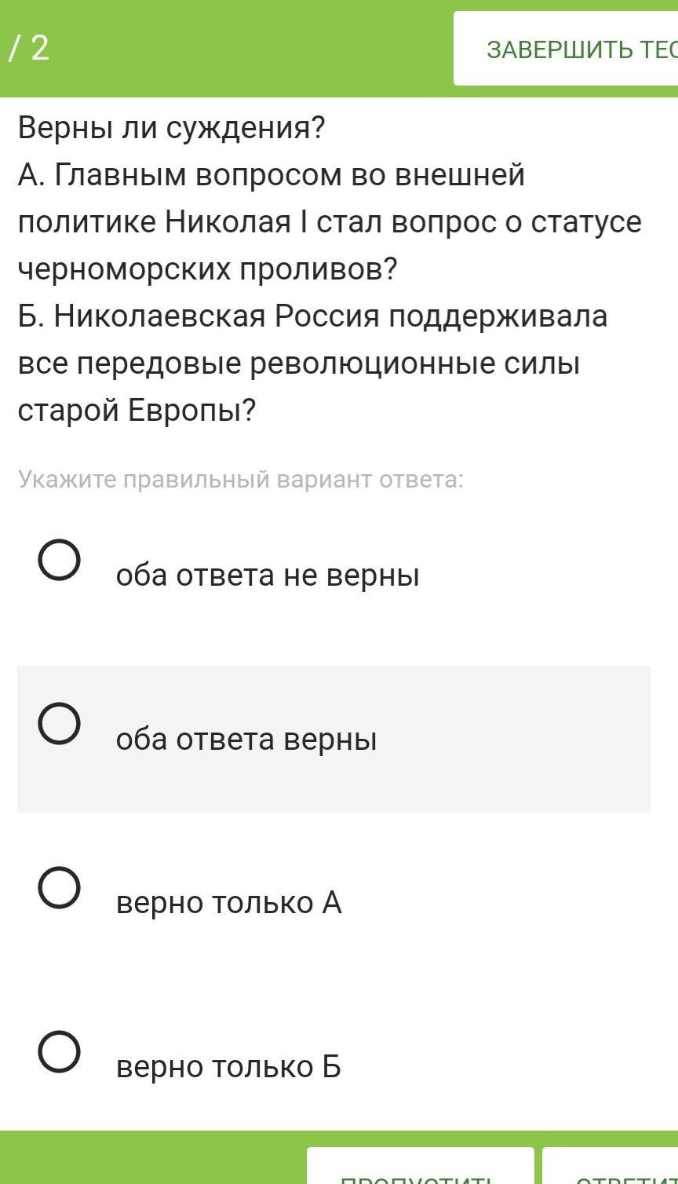Click the «верно только Б» answer label
The image size is (678, 1184).
pos(228,1067)
